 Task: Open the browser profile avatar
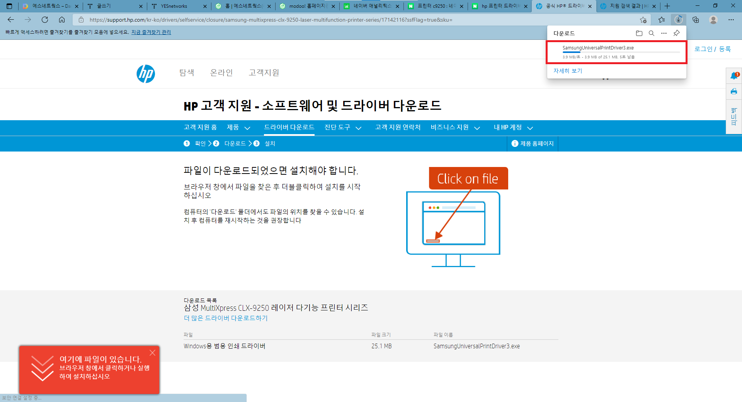pyautogui.click(x=713, y=20)
